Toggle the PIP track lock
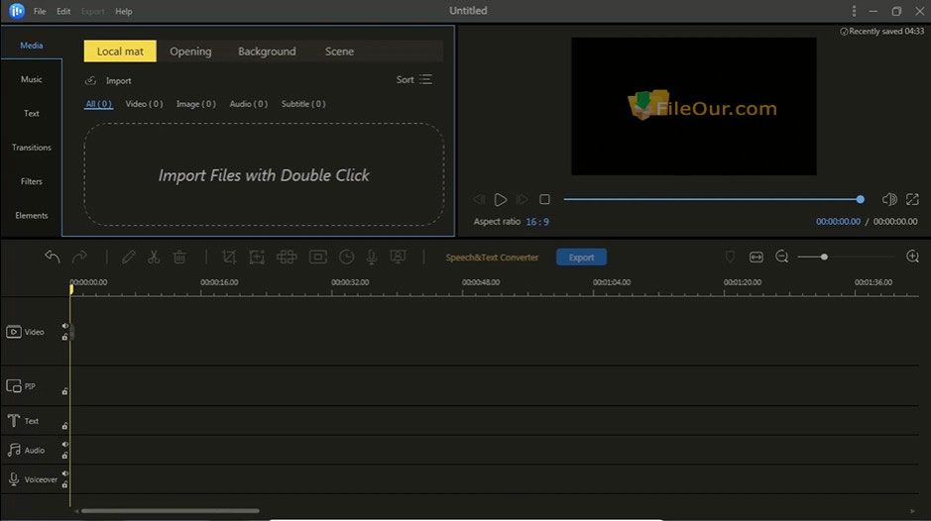 pyautogui.click(x=64, y=391)
